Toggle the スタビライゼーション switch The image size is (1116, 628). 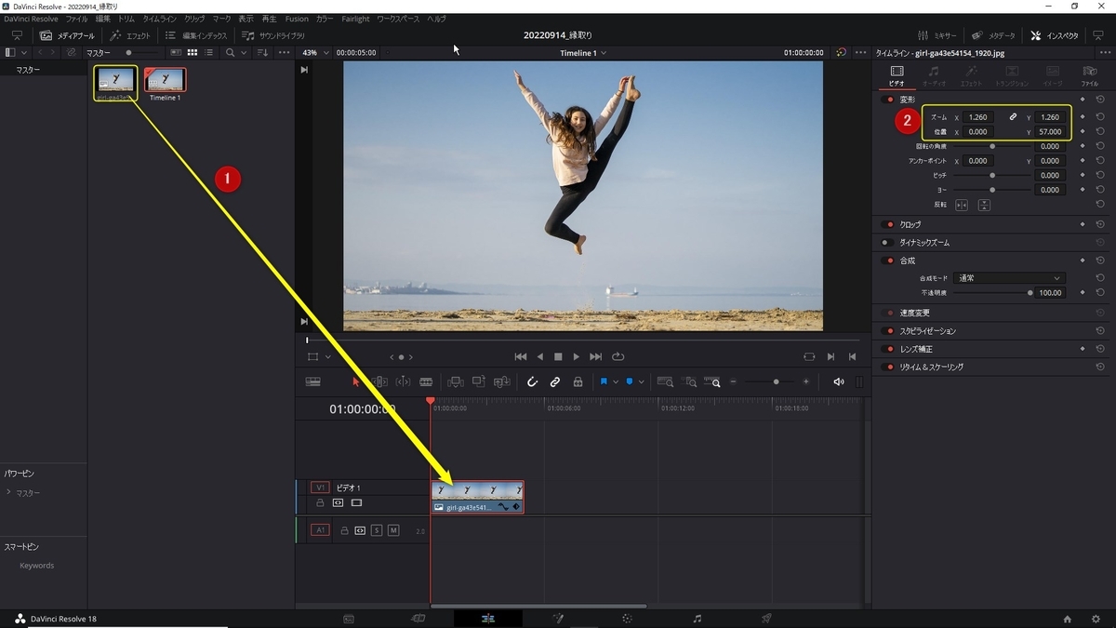889,331
